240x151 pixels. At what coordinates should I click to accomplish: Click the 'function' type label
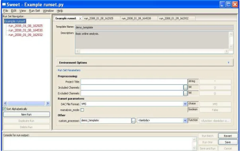coord(193,120)
